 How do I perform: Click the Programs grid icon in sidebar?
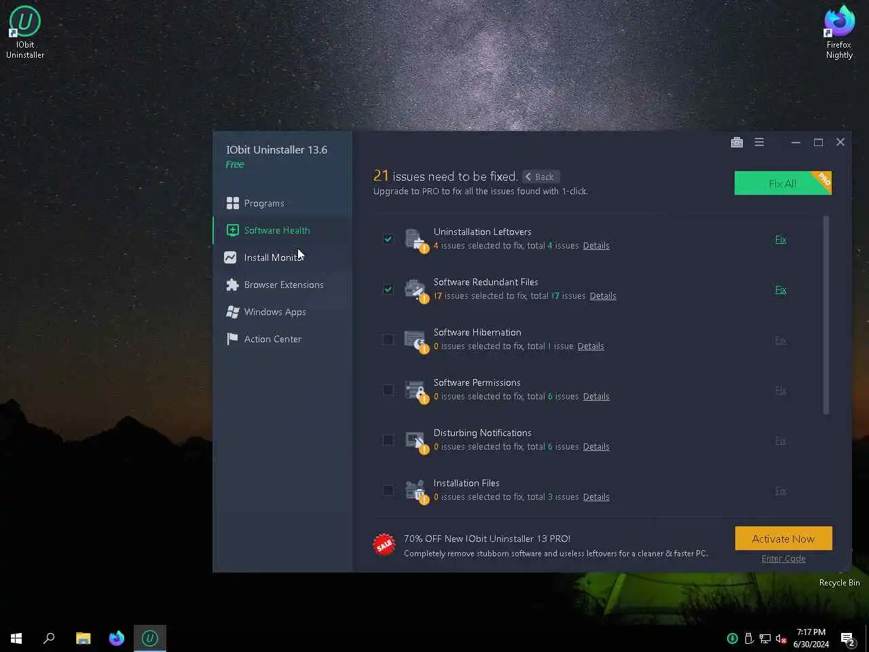click(232, 203)
